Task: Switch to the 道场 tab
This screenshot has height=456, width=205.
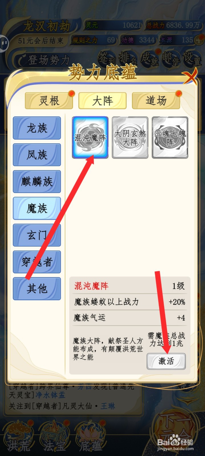Action: click(156, 101)
